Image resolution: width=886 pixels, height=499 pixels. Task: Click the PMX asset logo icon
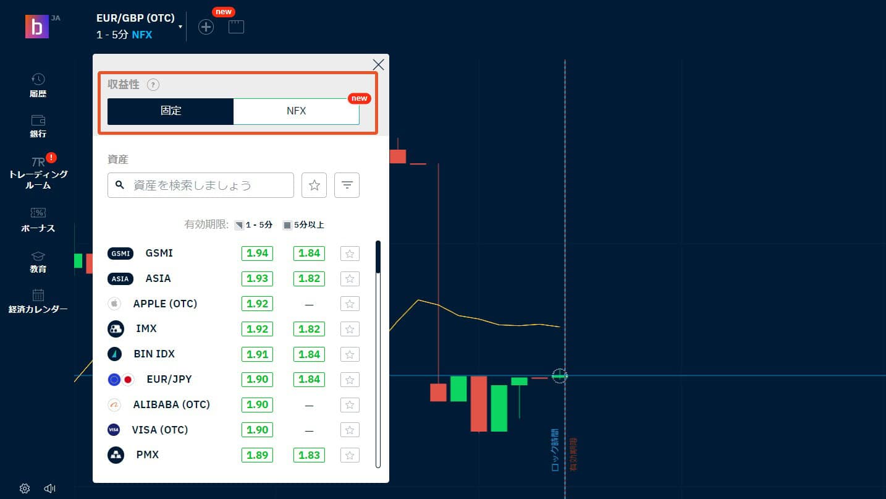pos(116,456)
